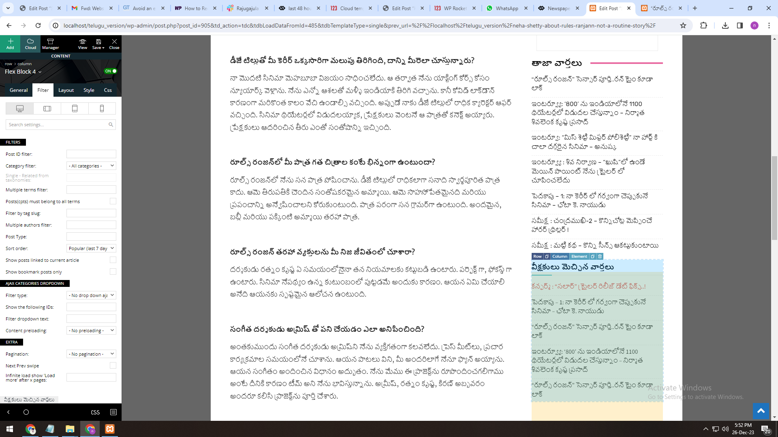
Task: Click the page vertical scrollbar thumb
Action: (774, 198)
